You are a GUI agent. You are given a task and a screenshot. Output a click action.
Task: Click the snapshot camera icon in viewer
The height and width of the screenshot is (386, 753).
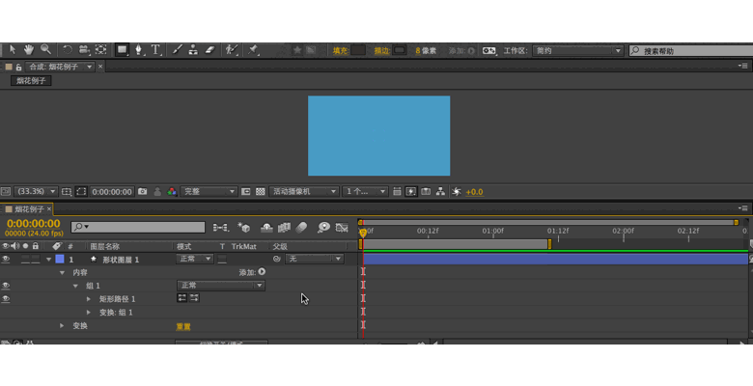143,192
